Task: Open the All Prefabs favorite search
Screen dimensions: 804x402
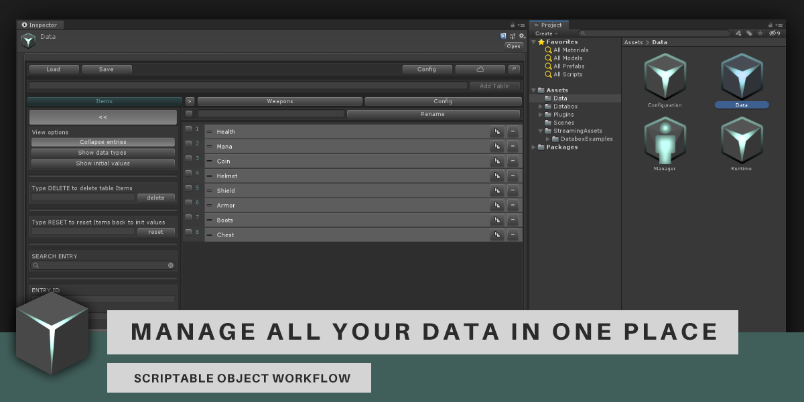Action: coord(568,66)
